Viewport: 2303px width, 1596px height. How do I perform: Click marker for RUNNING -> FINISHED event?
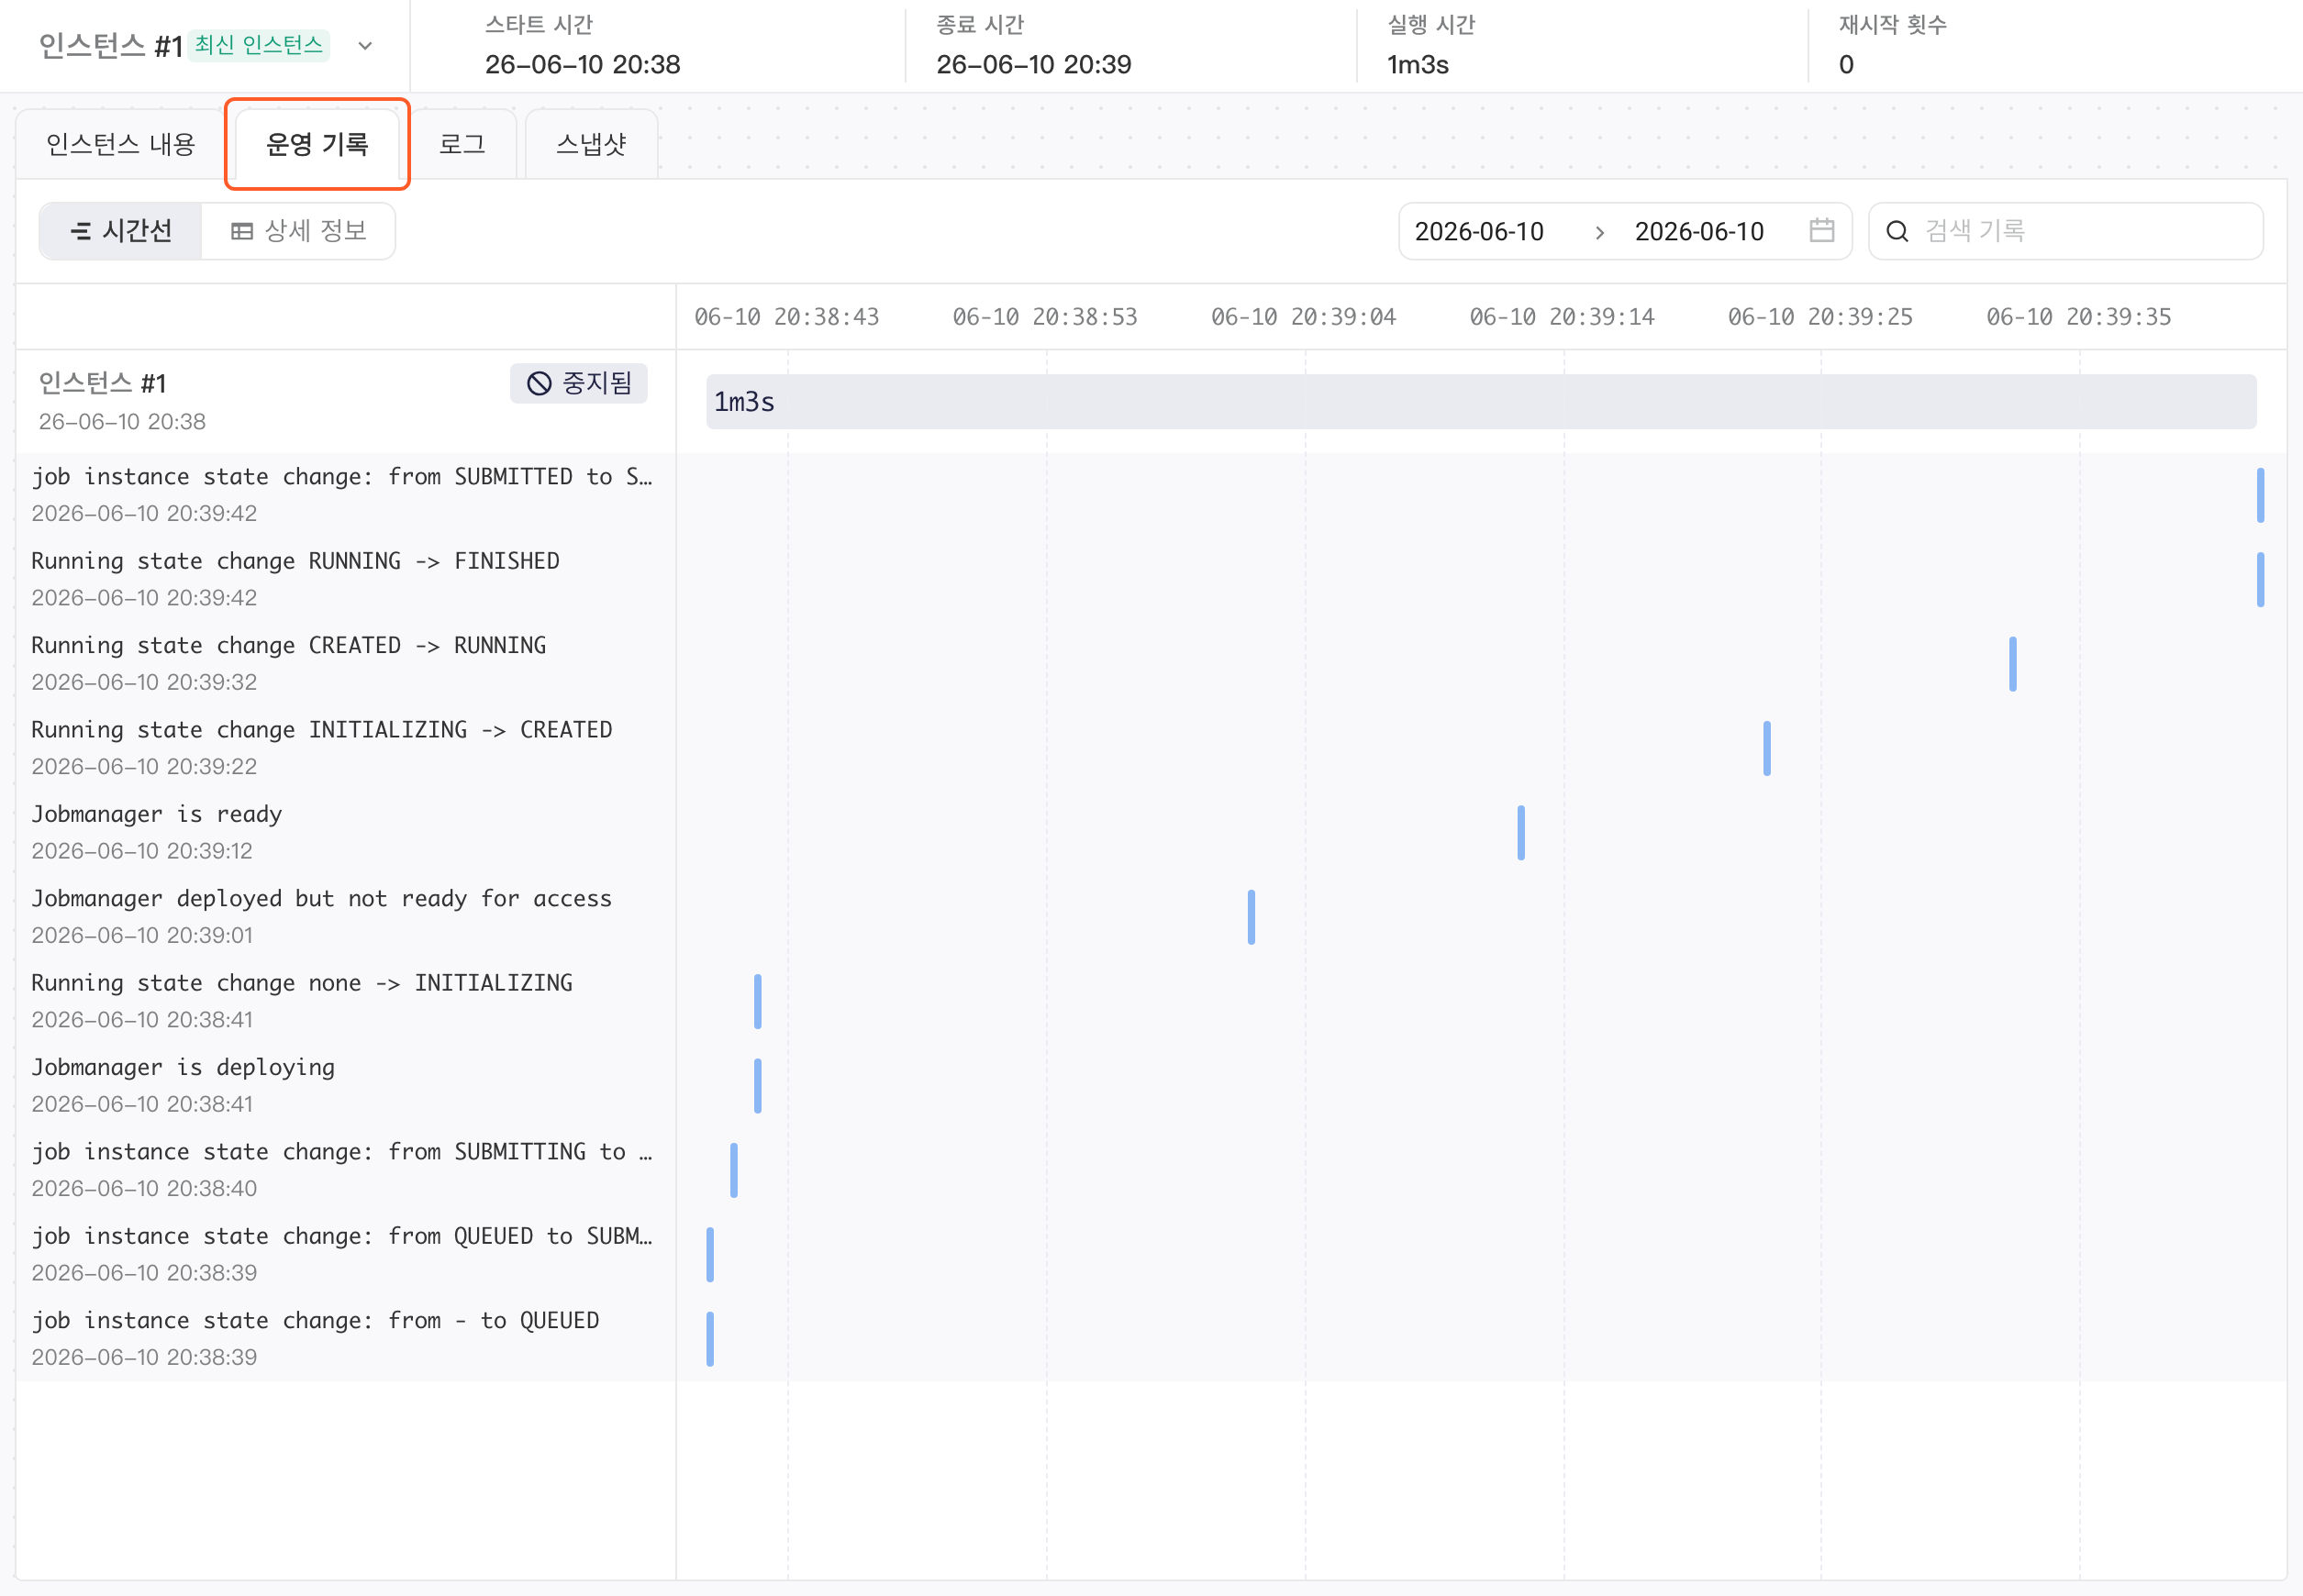pos(2259,579)
